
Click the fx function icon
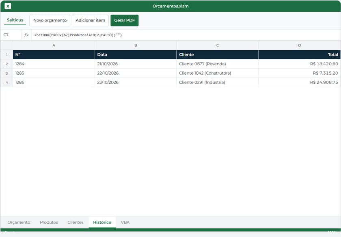(26, 35)
